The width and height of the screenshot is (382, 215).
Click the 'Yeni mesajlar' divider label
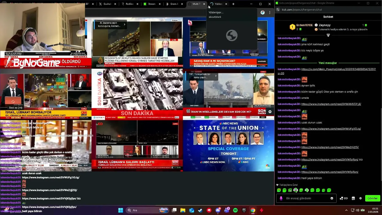pos(327,63)
